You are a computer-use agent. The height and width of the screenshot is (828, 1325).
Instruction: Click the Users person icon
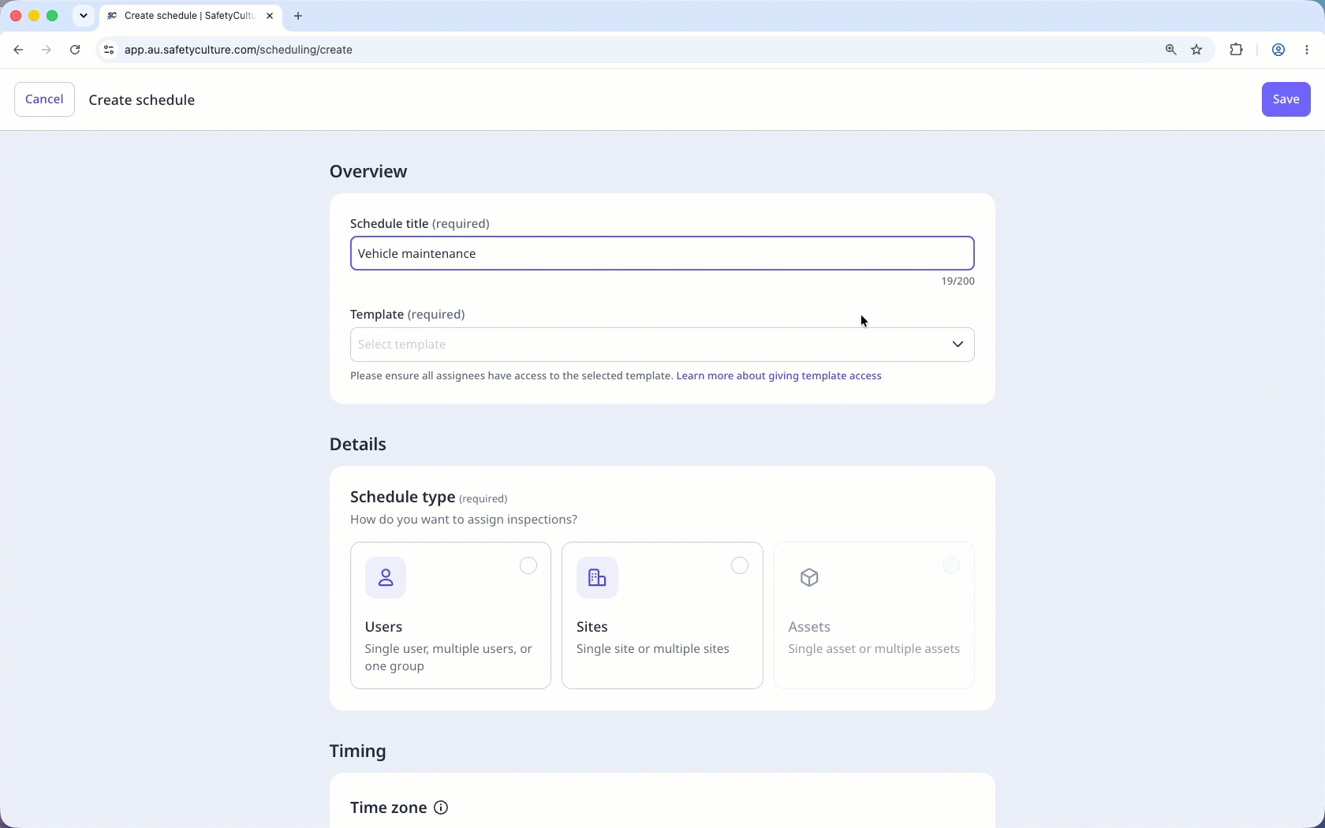click(x=386, y=578)
